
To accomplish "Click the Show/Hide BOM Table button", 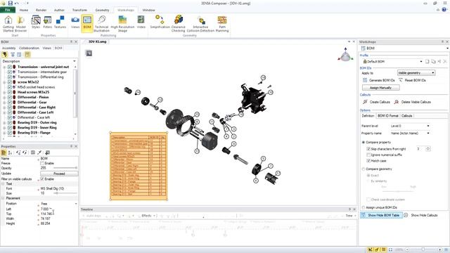I will coord(381,215).
